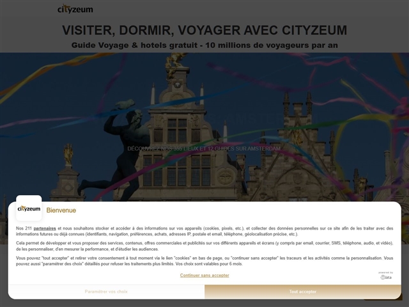Click the Cityzeum logo in the cookie dialog
409x307 pixels.
[x=29, y=208]
